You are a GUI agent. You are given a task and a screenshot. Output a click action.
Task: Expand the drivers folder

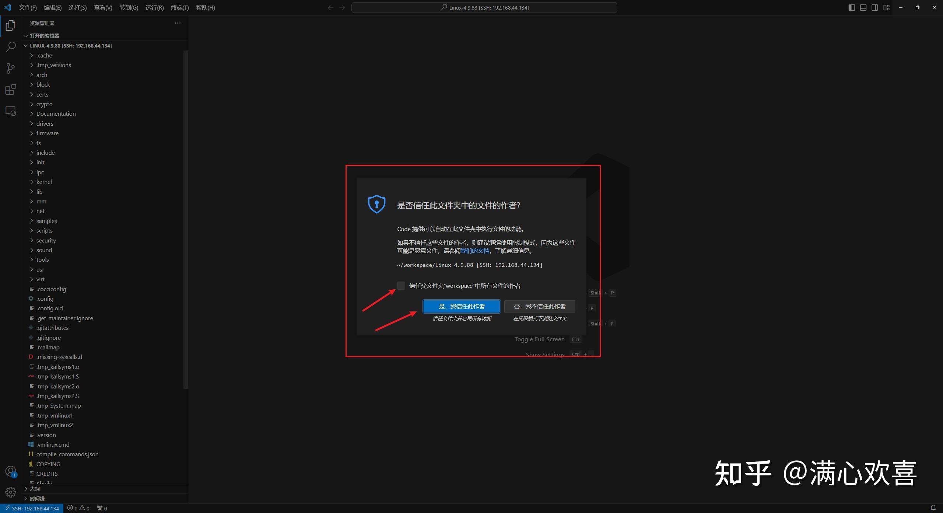31,123
